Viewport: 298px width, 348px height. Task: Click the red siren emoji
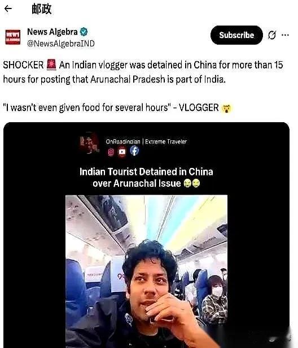coord(51,65)
